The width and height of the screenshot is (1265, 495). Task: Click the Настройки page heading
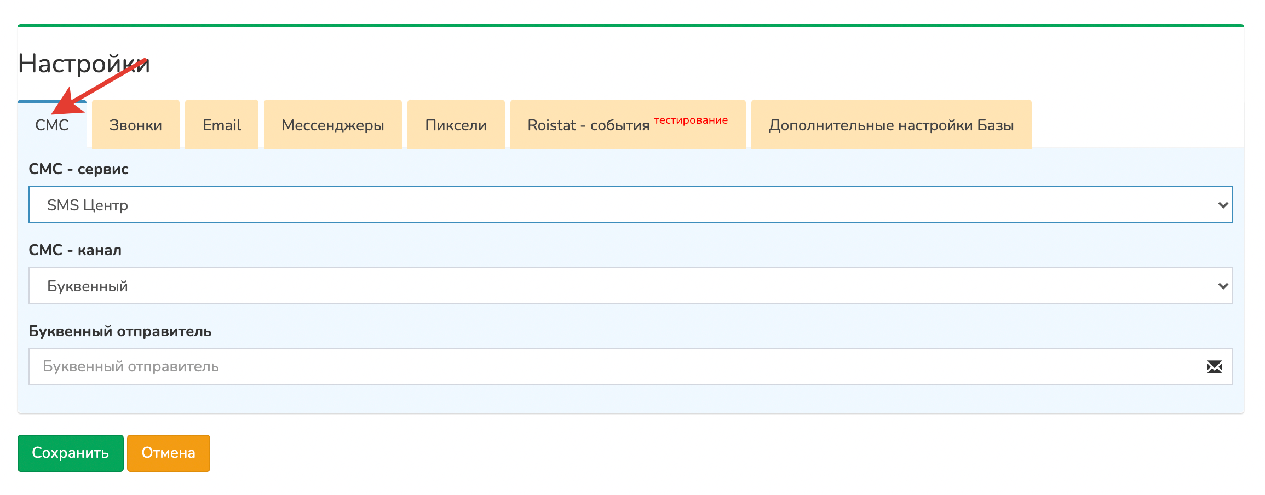84,64
